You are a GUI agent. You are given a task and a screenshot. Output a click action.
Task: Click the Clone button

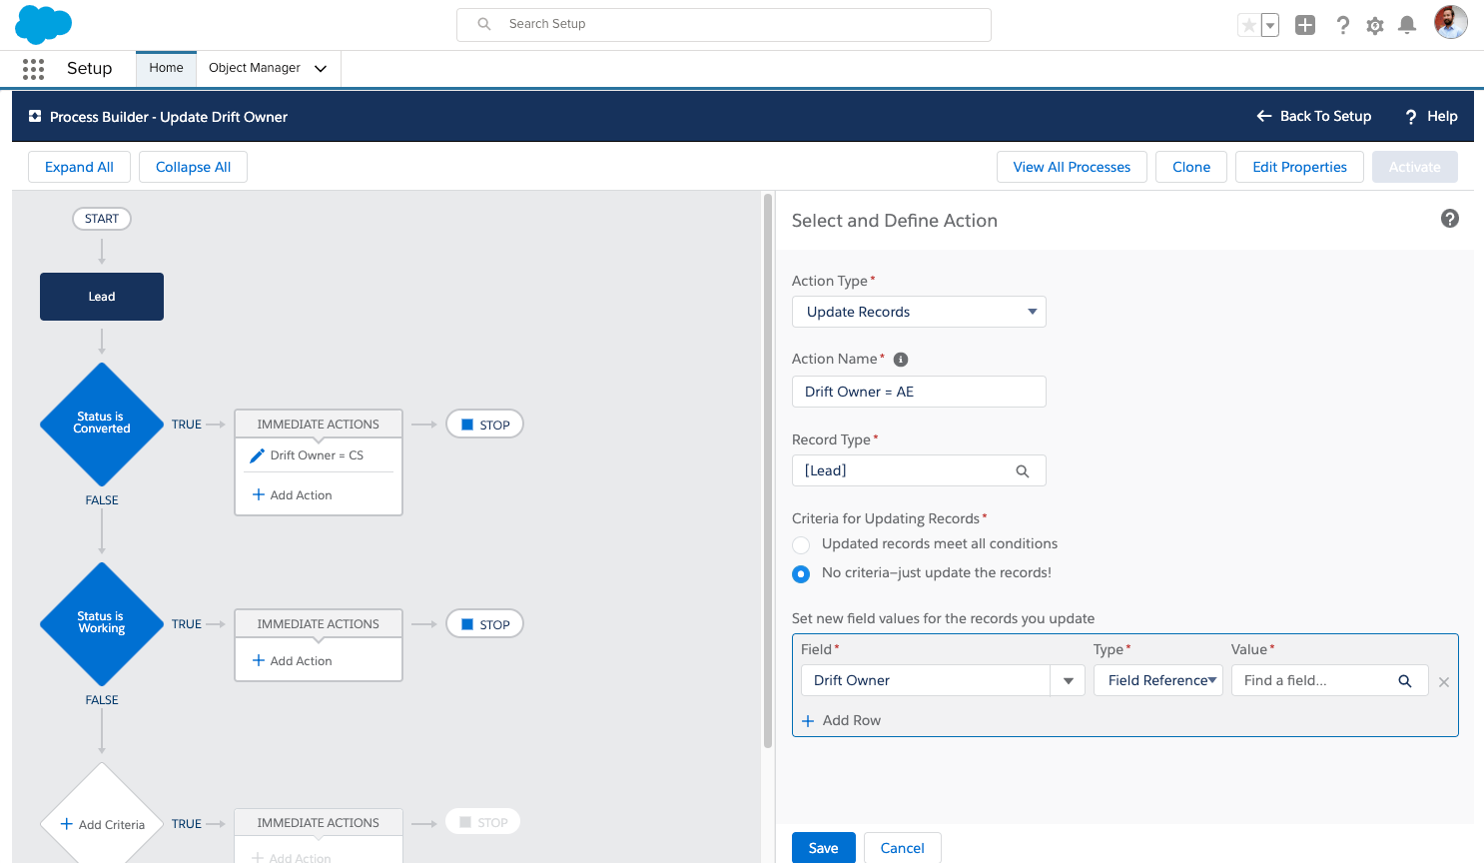(x=1191, y=167)
